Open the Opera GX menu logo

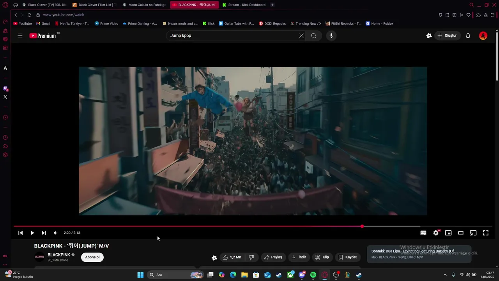pos(5,5)
